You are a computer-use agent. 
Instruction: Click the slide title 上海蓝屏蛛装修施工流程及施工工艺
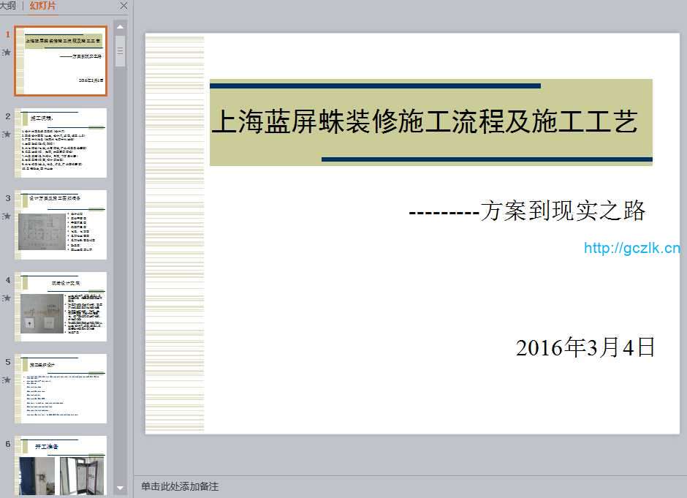(x=424, y=121)
